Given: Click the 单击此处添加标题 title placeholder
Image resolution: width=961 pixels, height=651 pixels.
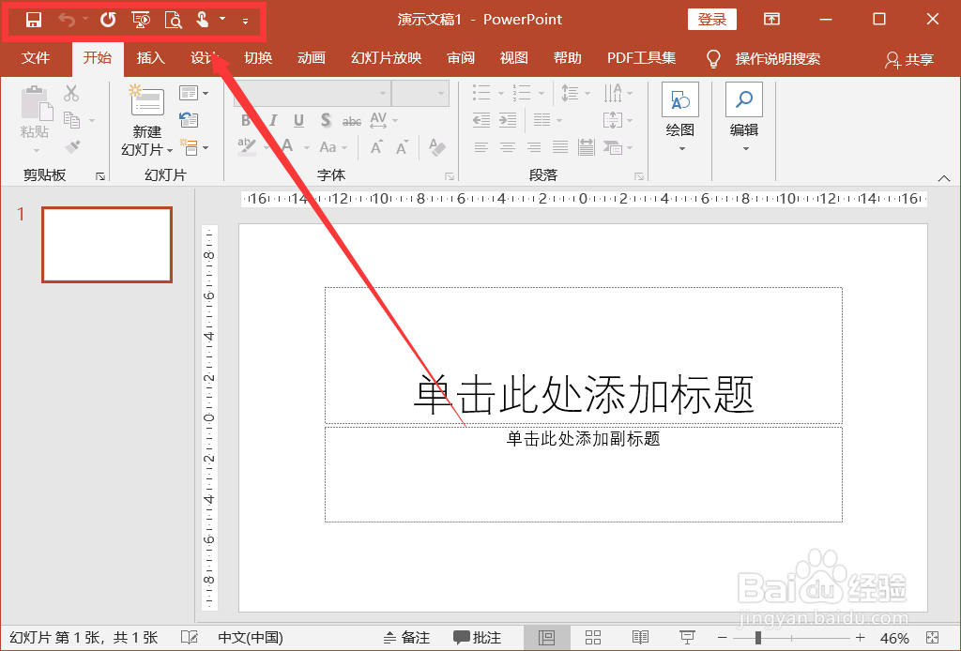Looking at the screenshot, I should click(x=584, y=356).
